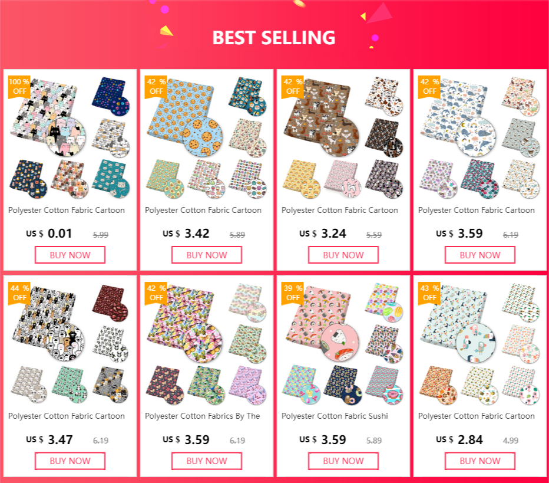The width and height of the screenshot is (549, 483).
Task: Open Polyester Cotton Fabrics By The title link
Action: pos(203,416)
